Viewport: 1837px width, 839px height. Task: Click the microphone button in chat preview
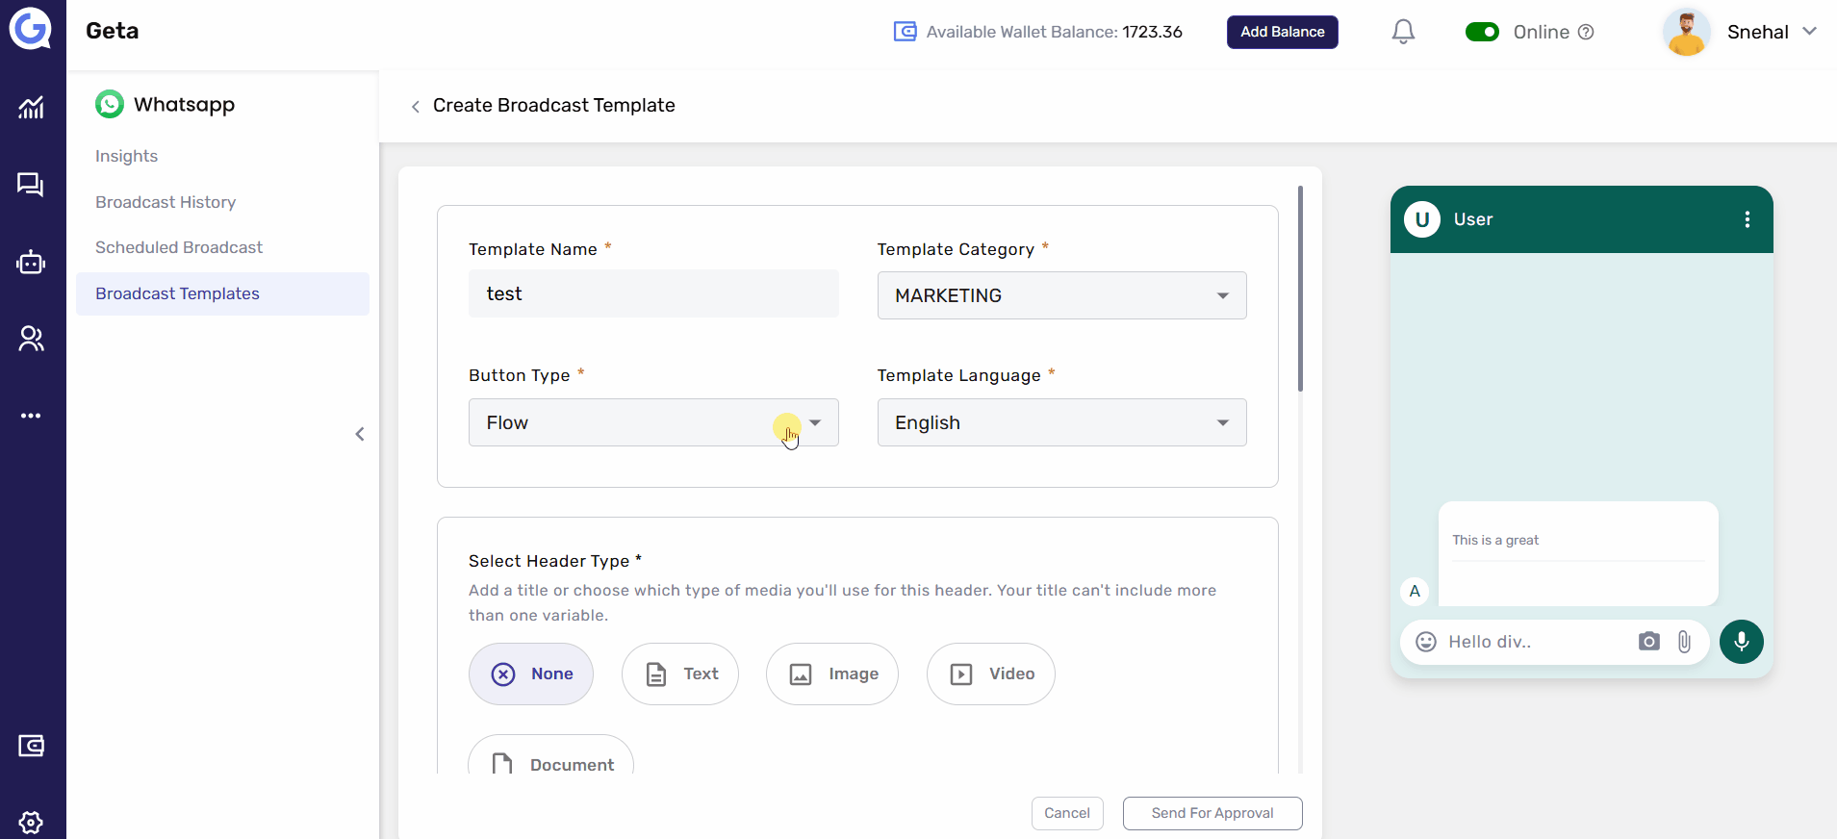[1741, 642]
